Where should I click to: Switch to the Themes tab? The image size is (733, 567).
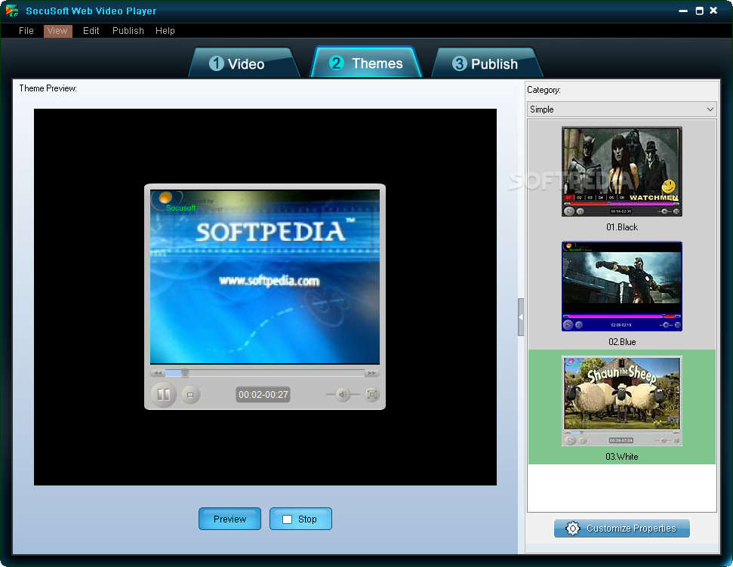point(366,62)
